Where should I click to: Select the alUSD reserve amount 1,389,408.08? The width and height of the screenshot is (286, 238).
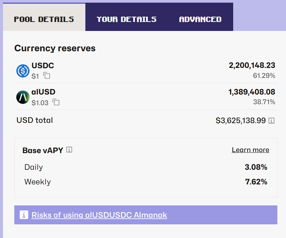click(x=252, y=92)
